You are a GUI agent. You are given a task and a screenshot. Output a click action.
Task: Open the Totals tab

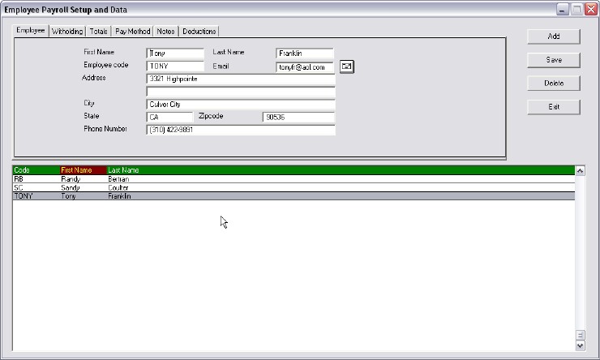point(98,32)
